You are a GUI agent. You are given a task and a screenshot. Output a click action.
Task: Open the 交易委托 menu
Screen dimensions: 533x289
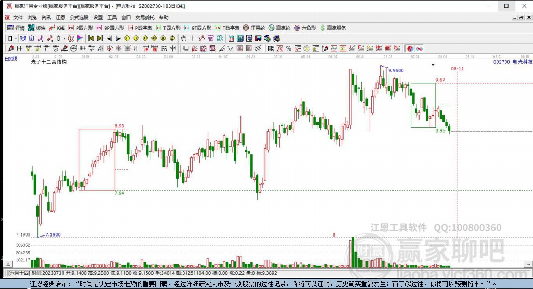[x=145, y=17]
